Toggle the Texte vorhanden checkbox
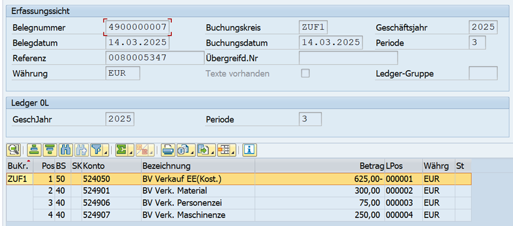 [x=305, y=73]
